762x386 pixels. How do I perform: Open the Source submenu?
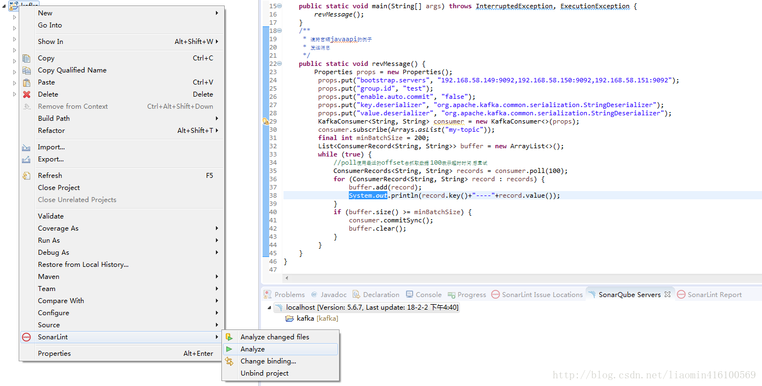(x=123, y=325)
